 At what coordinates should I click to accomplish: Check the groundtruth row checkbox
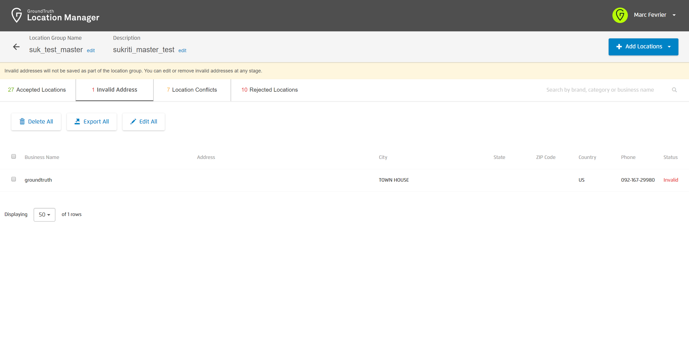tap(14, 179)
